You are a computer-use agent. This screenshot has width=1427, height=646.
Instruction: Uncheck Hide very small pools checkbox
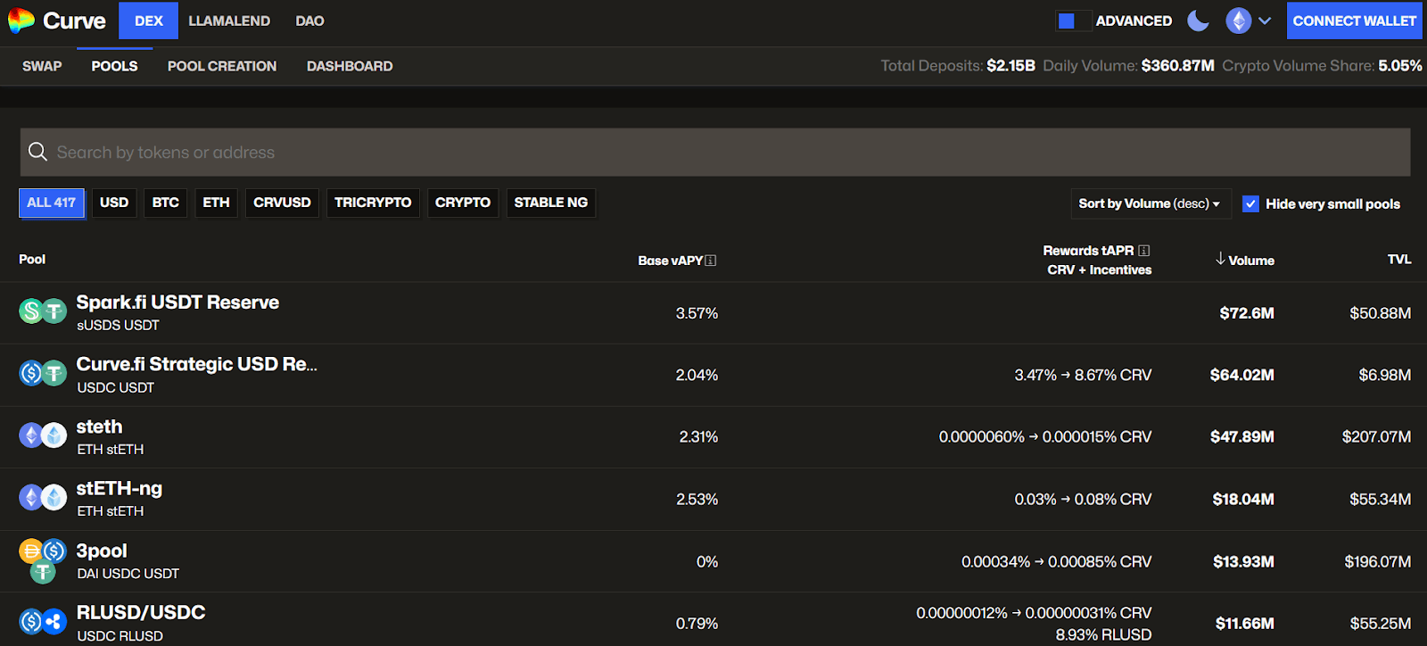pos(1250,203)
